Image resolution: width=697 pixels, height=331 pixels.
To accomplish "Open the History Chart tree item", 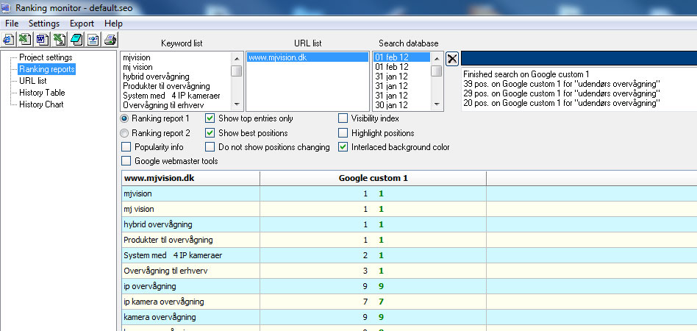I will 41,104.
